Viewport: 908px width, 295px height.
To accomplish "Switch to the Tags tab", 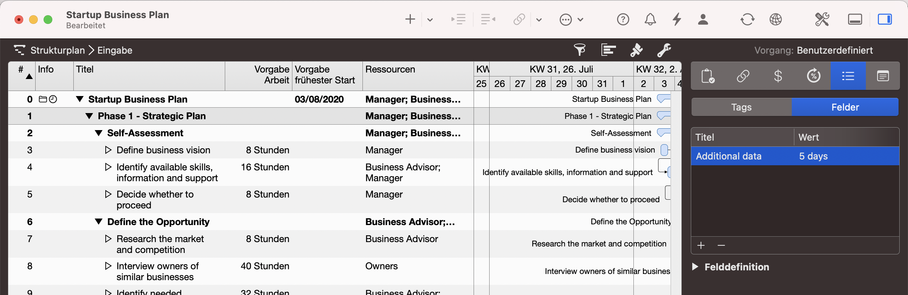I will point(741,107).
